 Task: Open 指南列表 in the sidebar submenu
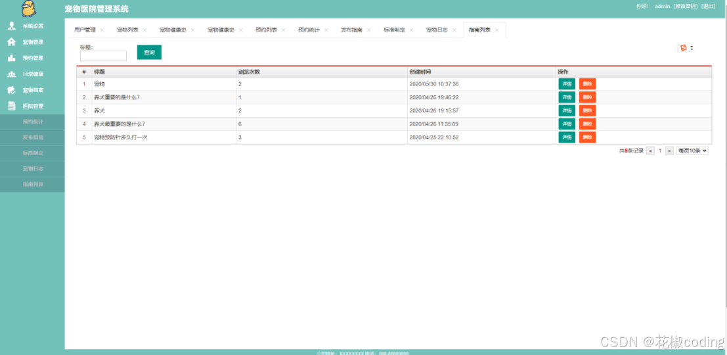click(32, 184)
